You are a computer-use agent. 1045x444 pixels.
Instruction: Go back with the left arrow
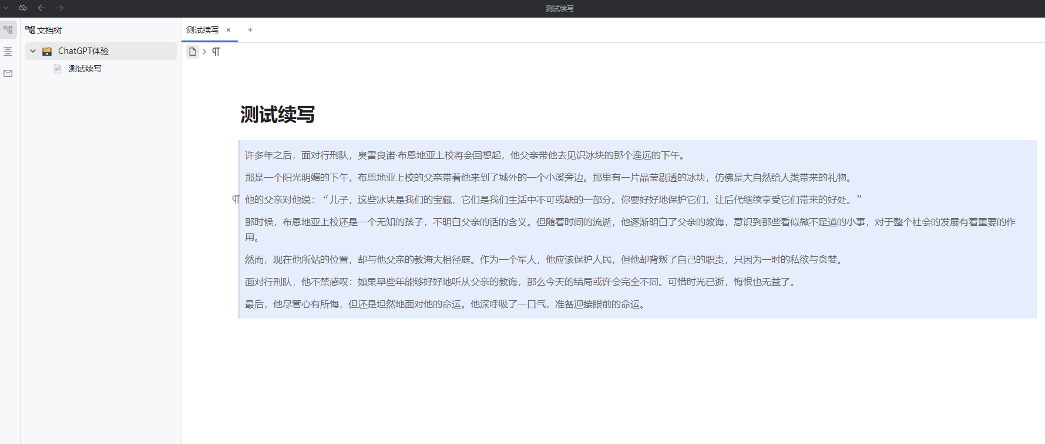[x=41, y=8]
